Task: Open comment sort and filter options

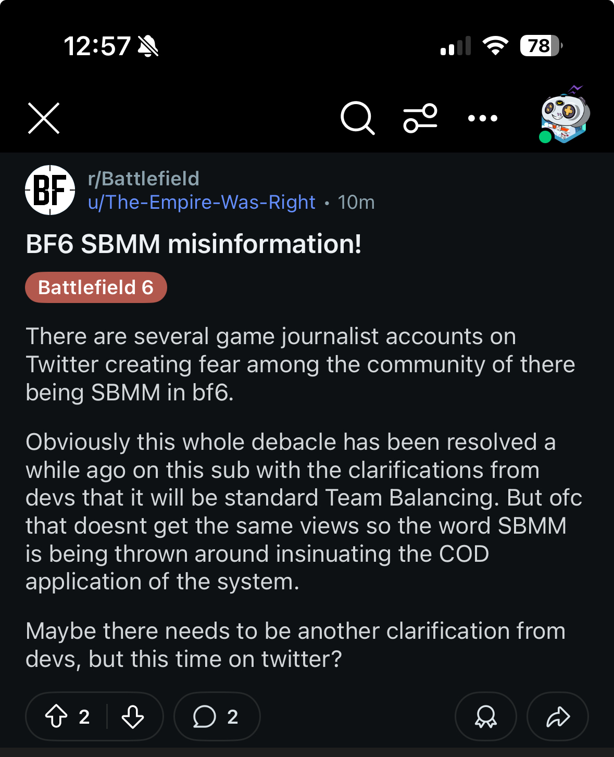Action: tap(420, 118)
